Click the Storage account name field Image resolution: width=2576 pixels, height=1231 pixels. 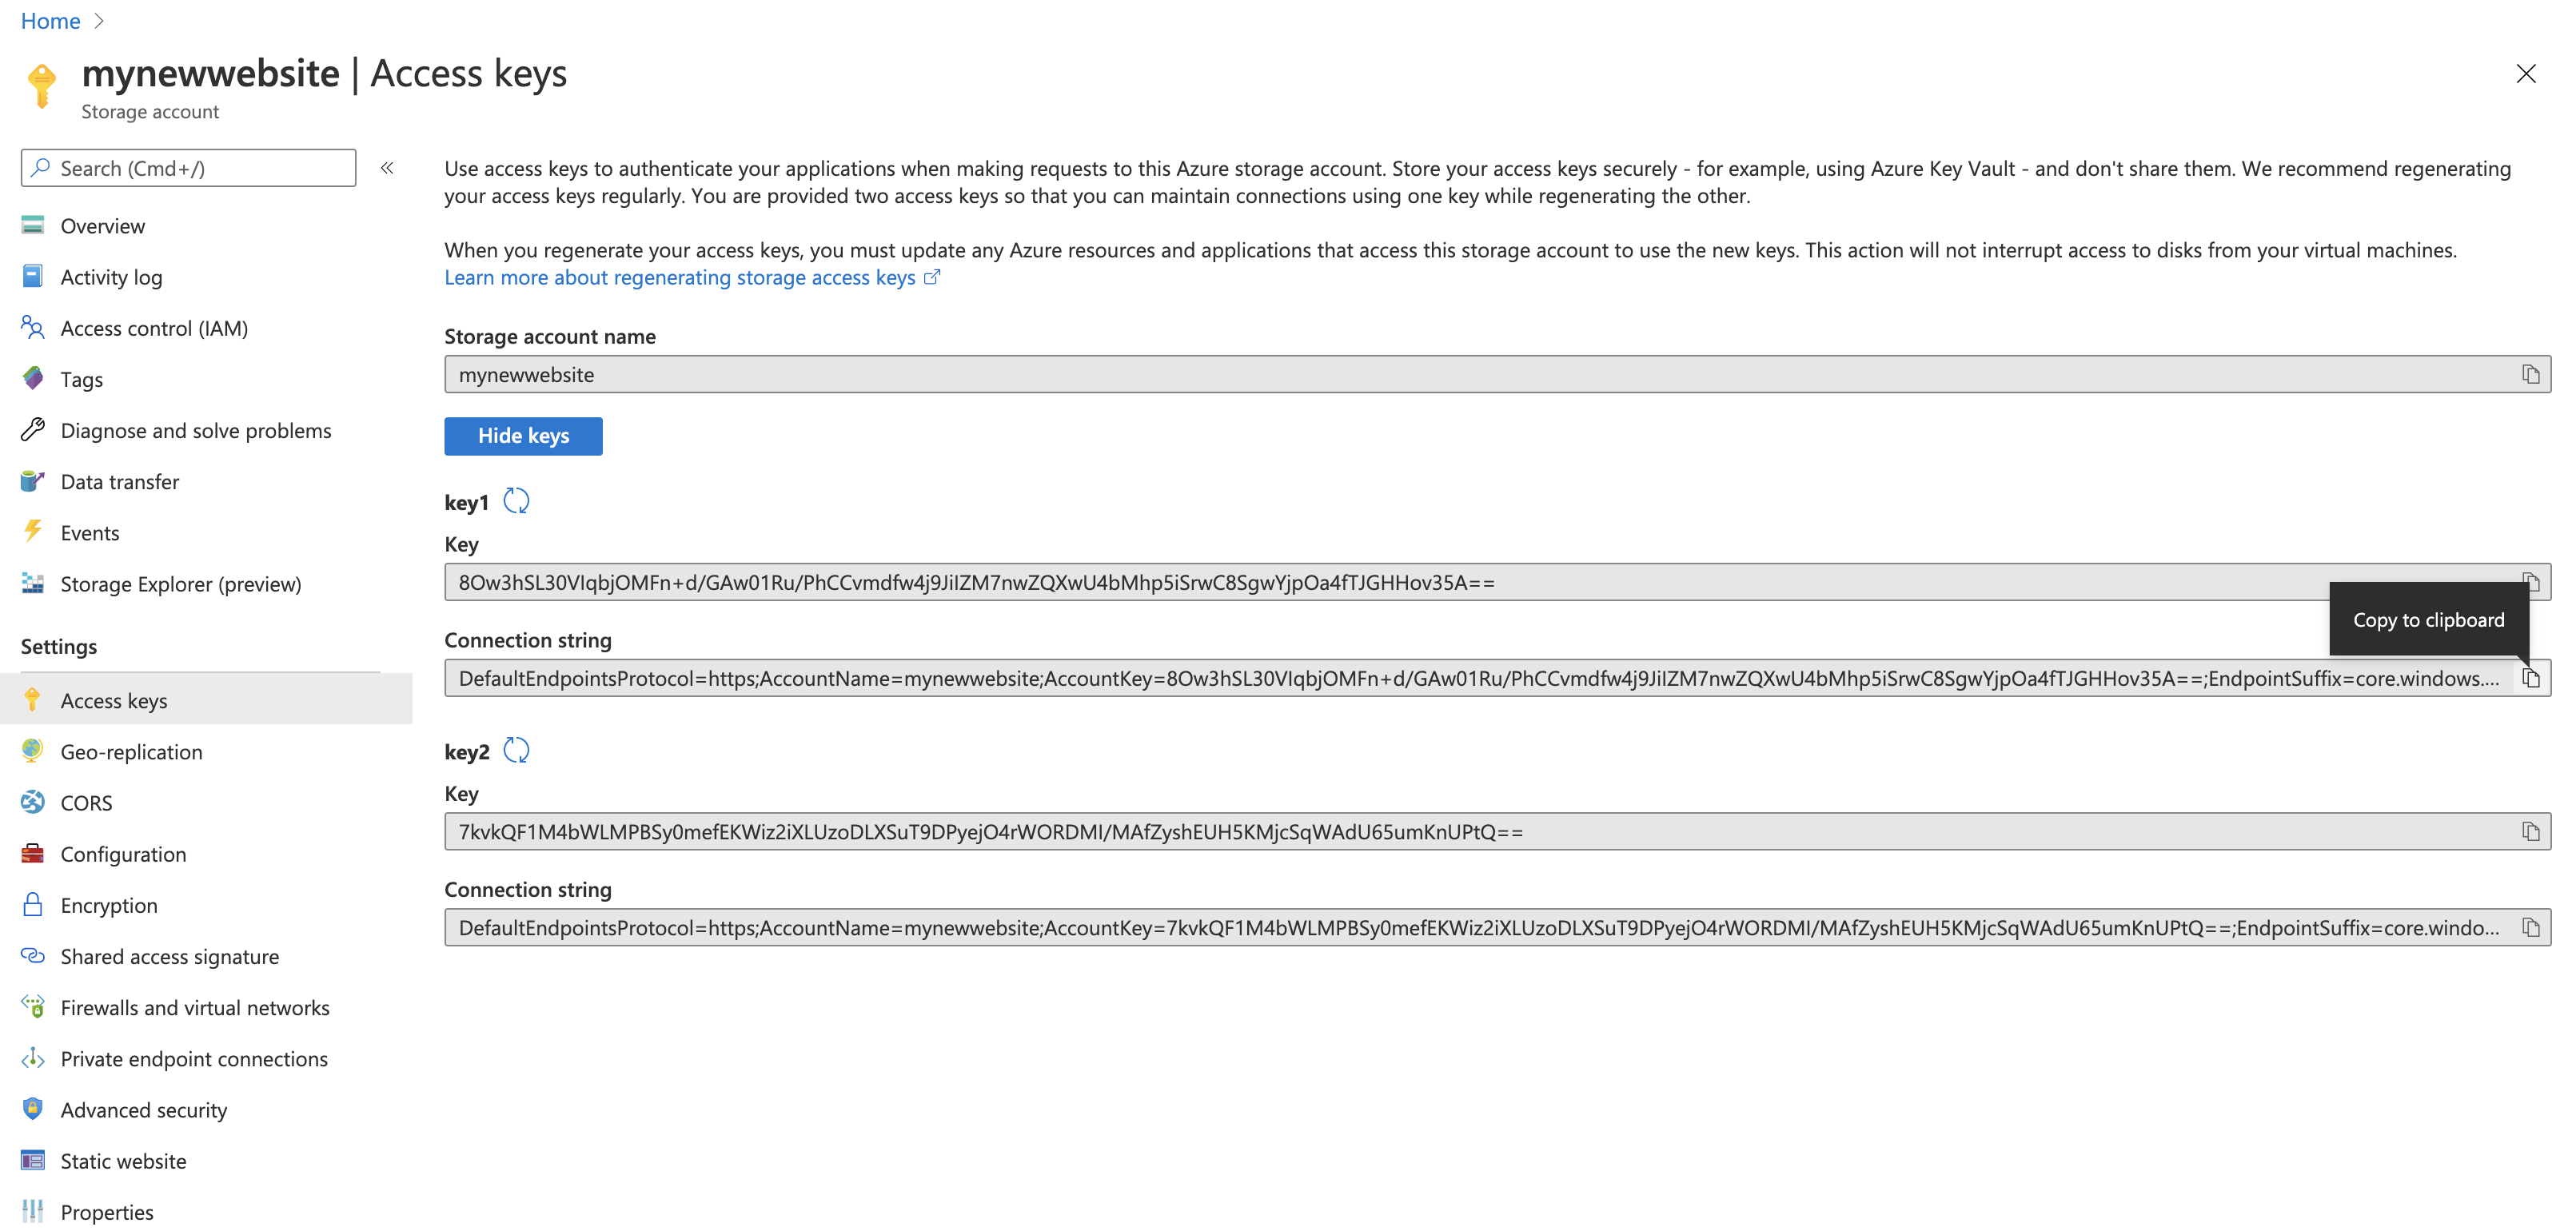(1497, 374)
